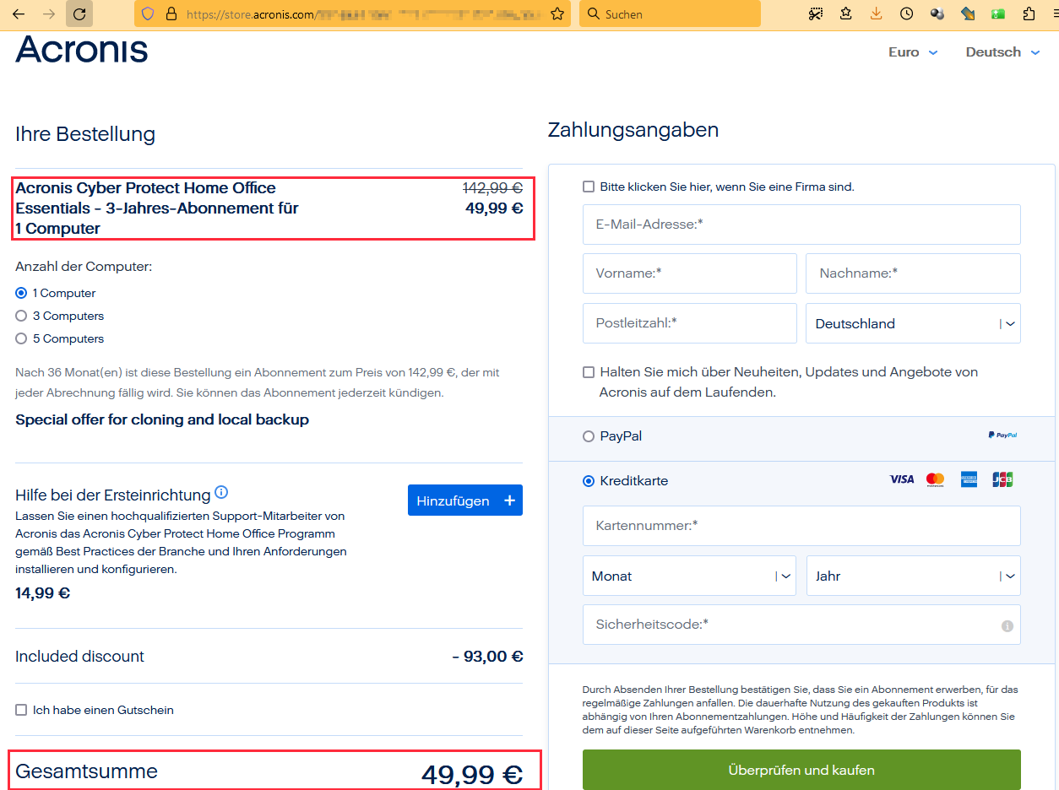Viewport: 1059px width, 790px height.
Task: Focus the Postleitzahl field
Action: 690,323
